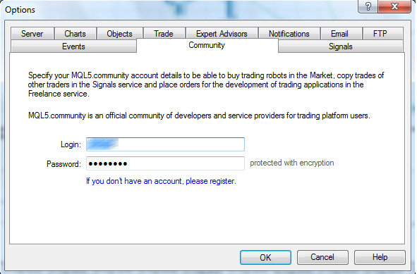Confirm settings with the OK button
Image resolution: width=417 pixels, height=274 pixels.
click(x=265, y=257)
